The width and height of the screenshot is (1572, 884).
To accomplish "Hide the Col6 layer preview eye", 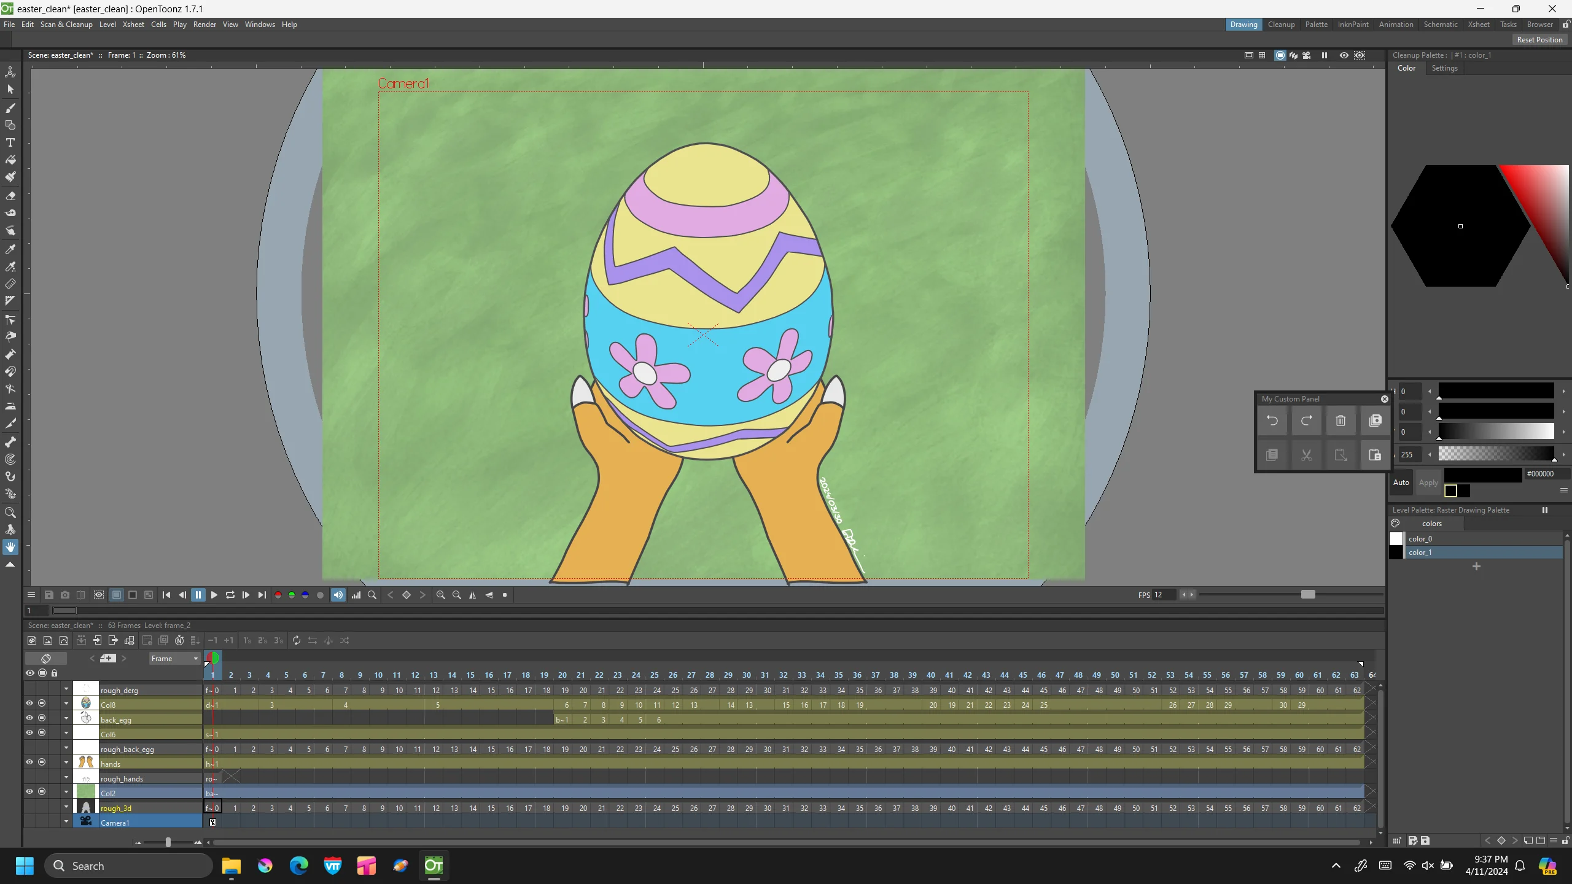I will [29, 732].
